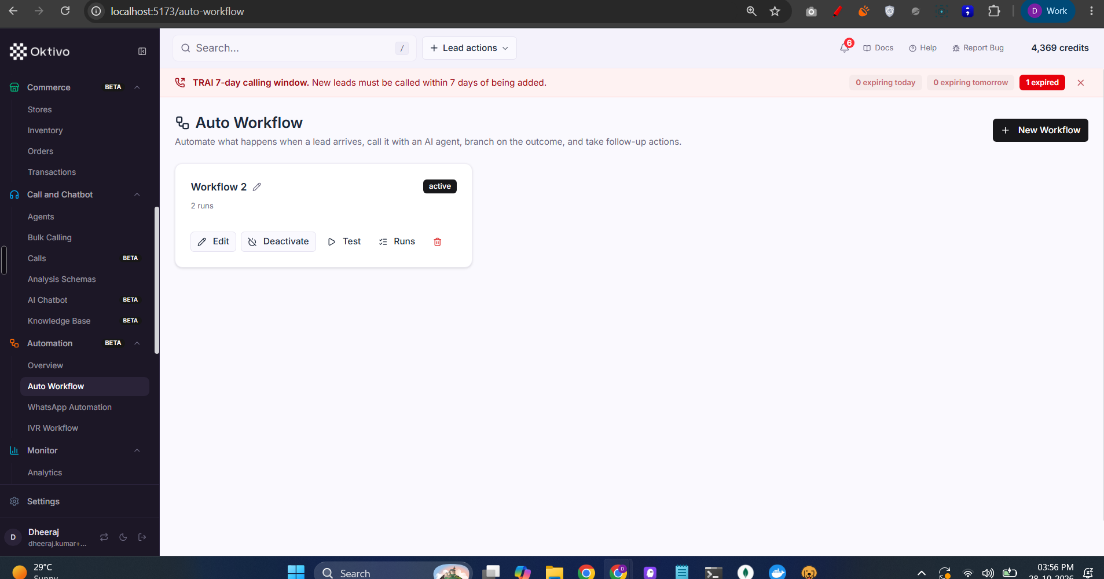Collapse the sidebar panel icon
Image resolution: width=1104 pixels, height=579 pixels.
coord(142,52)
